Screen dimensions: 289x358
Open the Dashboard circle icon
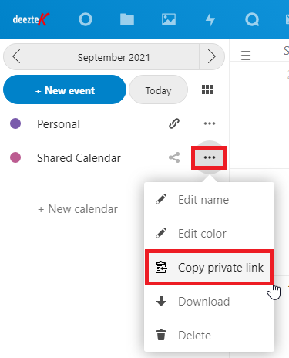[86, 19]
